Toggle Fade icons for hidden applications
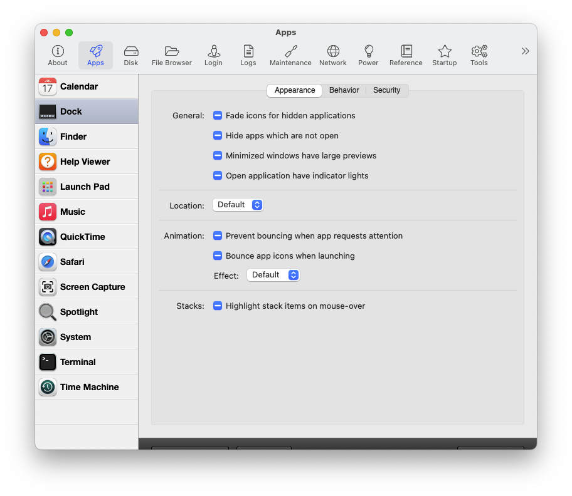 (218, 115)
